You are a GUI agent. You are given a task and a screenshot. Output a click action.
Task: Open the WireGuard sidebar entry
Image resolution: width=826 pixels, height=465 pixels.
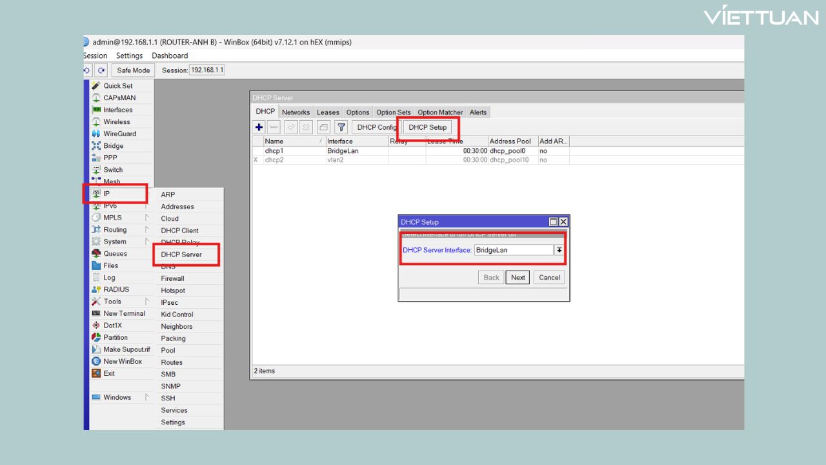pos(120,134)
